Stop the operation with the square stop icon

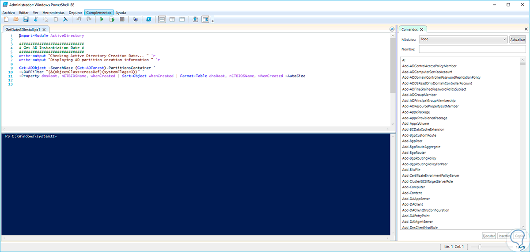122,19
